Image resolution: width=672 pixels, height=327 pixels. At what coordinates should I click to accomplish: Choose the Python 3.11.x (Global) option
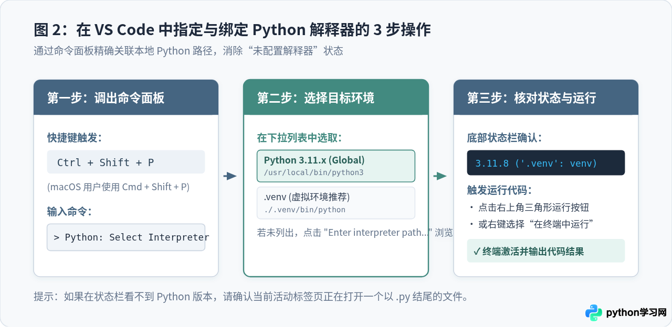tap(336, 166)
